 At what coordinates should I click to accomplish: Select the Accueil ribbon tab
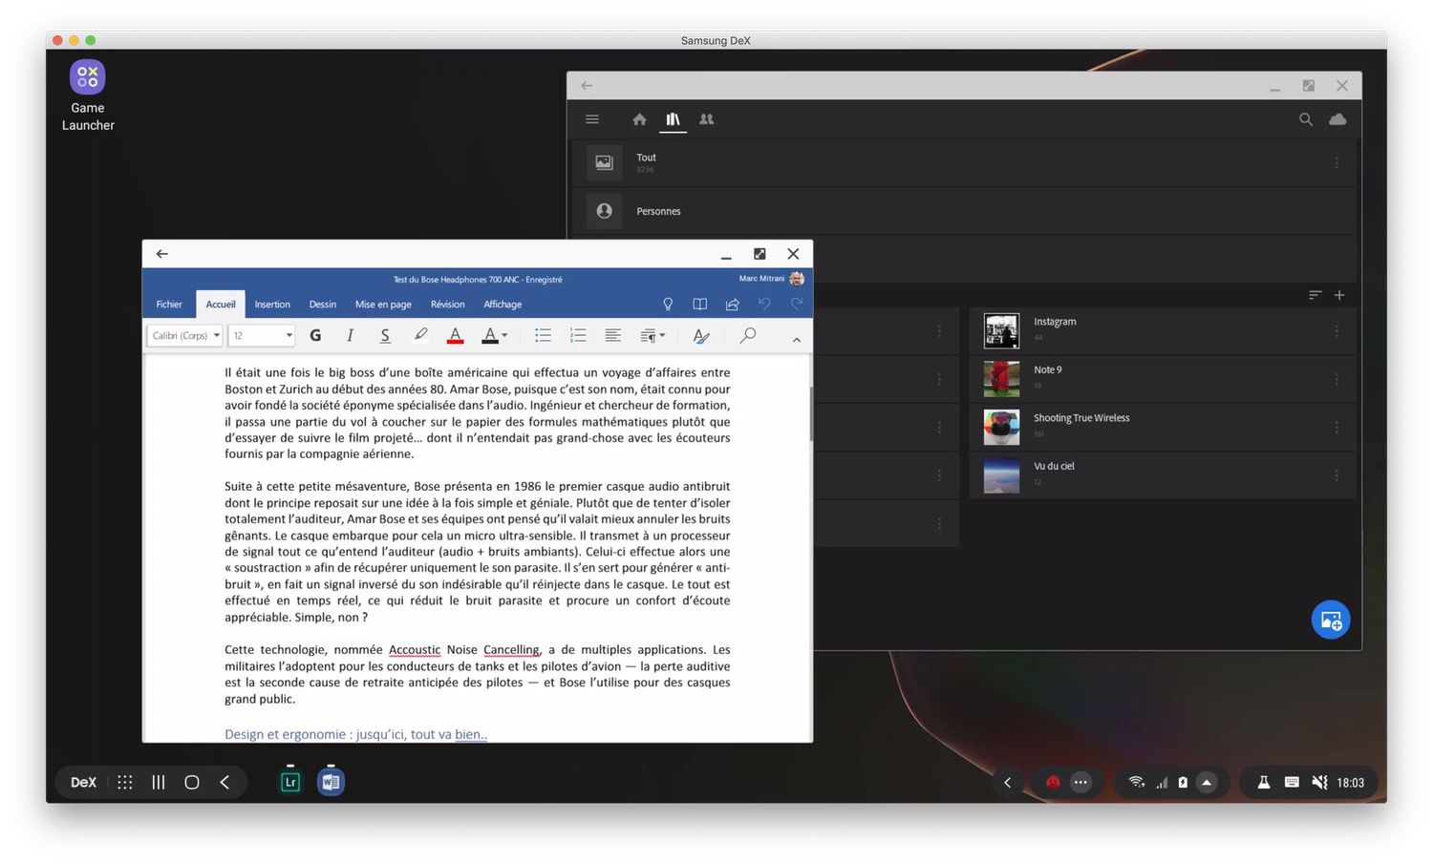click(x=221, y=305)
